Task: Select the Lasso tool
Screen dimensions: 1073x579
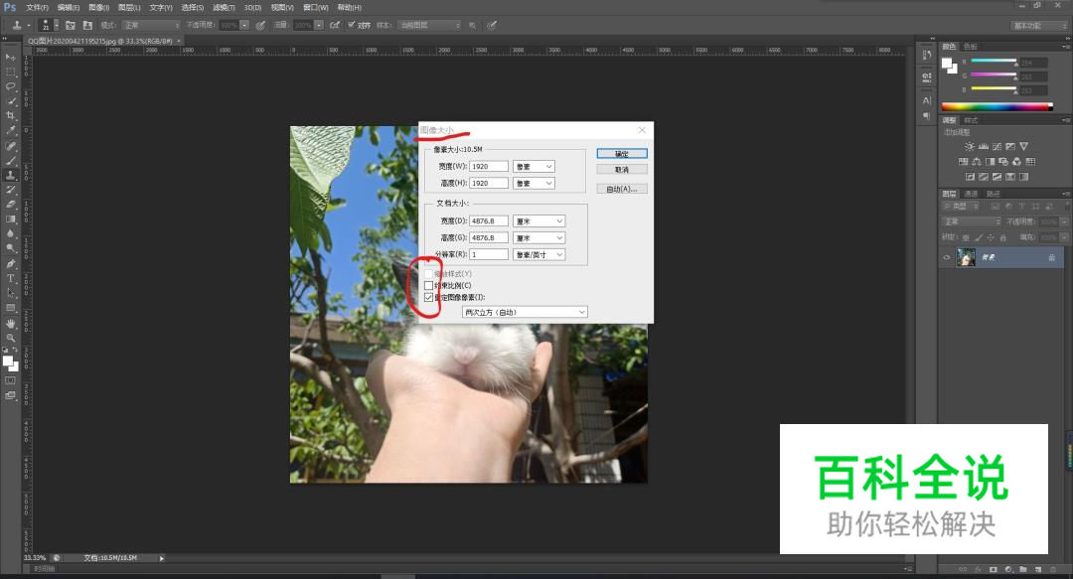Action: (x=11, y=85)
